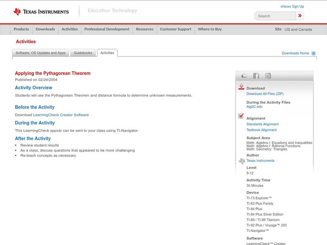Open LearningCheck Creator Software link

[x=61, y=115]
